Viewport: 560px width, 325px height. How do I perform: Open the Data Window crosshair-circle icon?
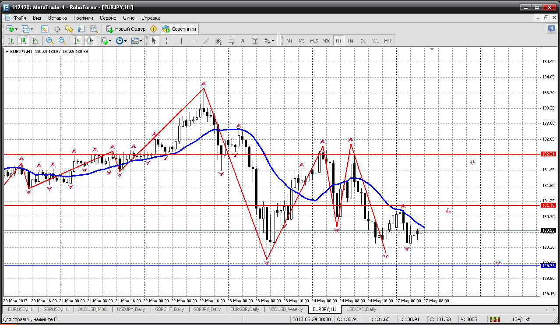[57, 29]
